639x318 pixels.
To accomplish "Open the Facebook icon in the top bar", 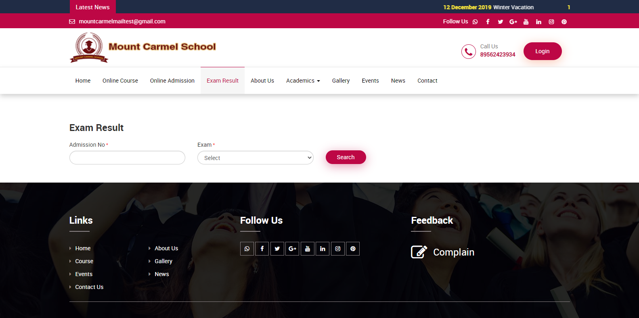I will [x=488, y=22].
